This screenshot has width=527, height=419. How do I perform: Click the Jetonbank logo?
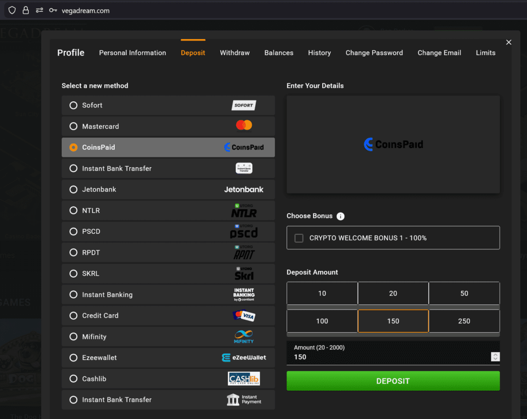click(x=243, y=190)
